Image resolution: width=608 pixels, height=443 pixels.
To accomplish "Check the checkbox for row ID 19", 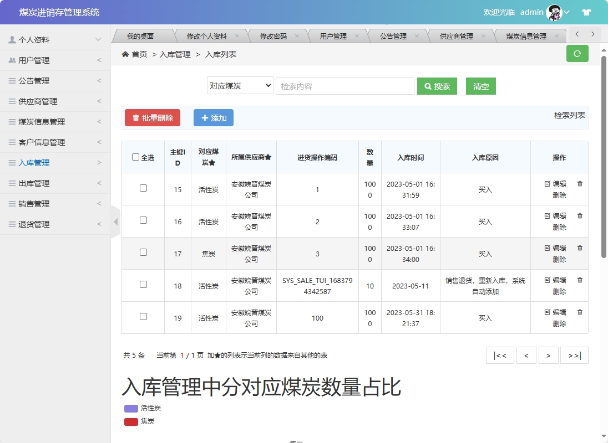I will pos(143,317).
